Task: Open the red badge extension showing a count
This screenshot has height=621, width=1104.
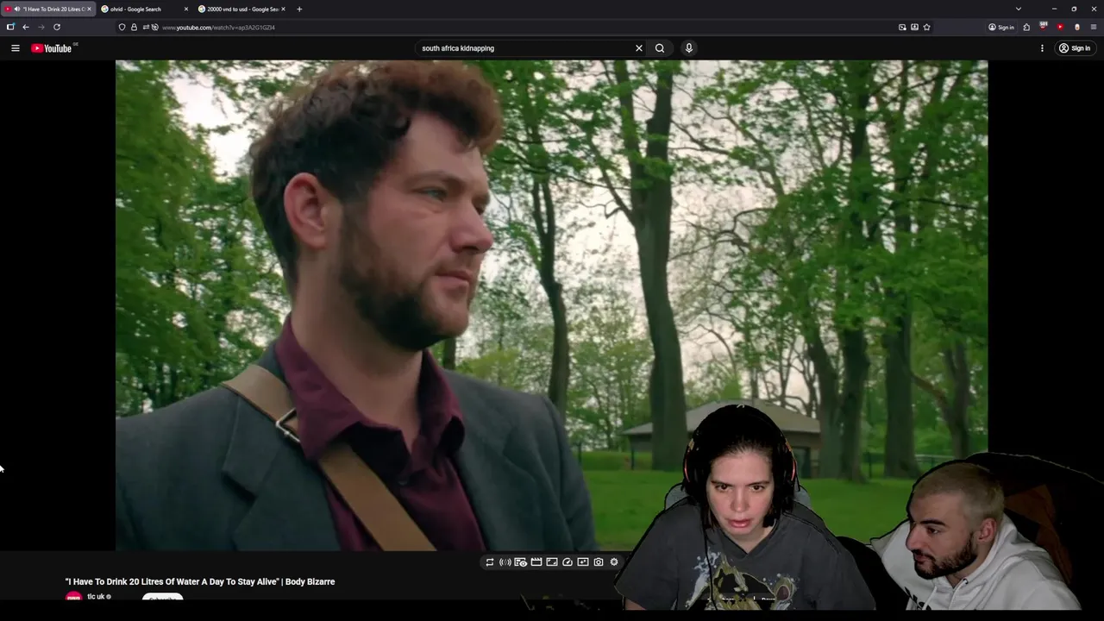Action: coord(1044,28)
